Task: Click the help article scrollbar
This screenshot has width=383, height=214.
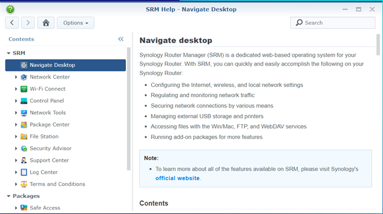Action: pyautogui.click(x=378, y=45)
